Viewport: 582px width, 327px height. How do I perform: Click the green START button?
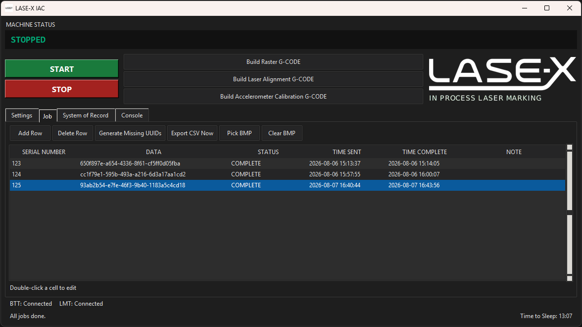click(61, 69)
